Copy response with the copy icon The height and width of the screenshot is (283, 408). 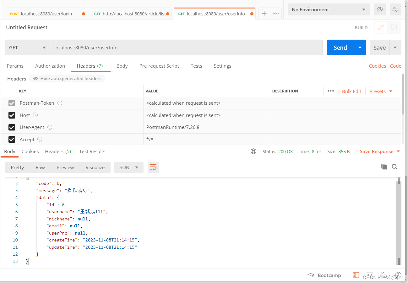[x=384, y=167]
